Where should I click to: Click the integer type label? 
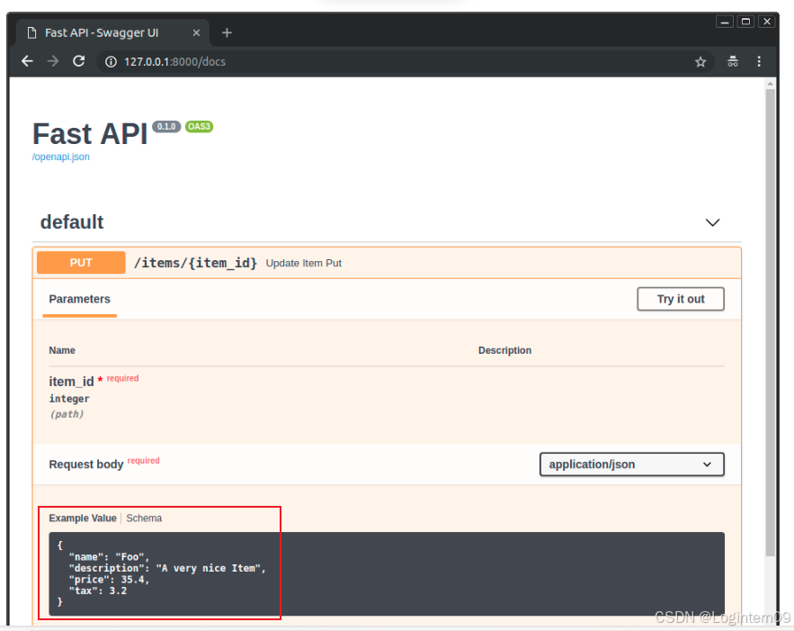69,399
